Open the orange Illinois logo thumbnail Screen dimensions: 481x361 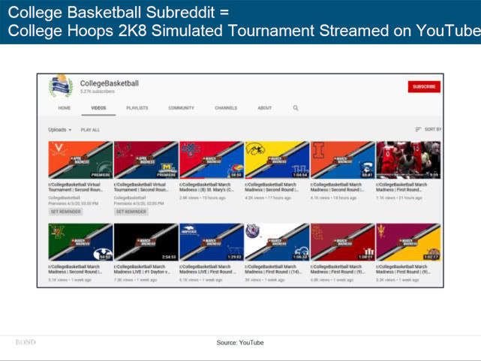tap(343, 160)
